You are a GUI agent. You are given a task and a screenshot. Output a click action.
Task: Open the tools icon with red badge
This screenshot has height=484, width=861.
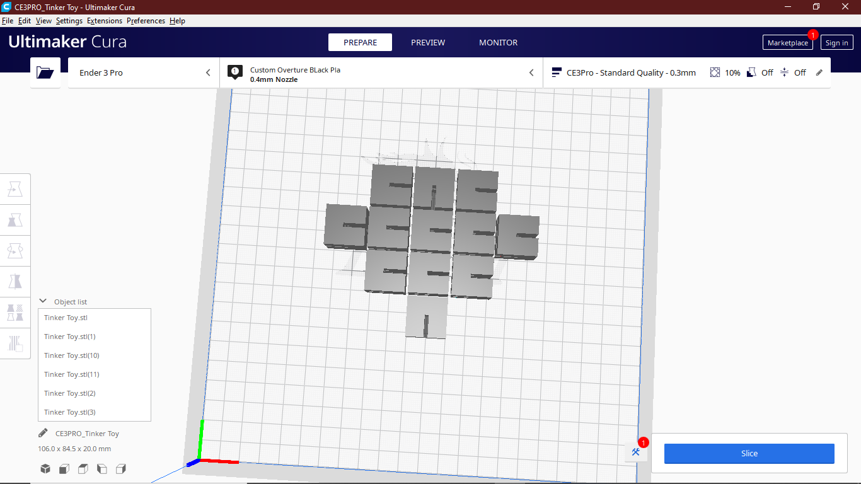[x=636, y=452]
